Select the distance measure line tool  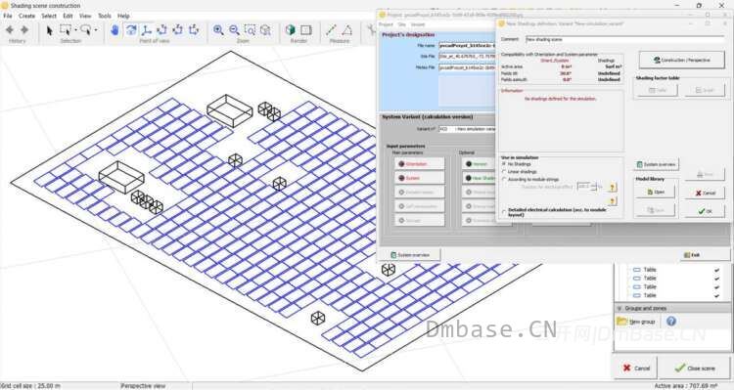331,30
